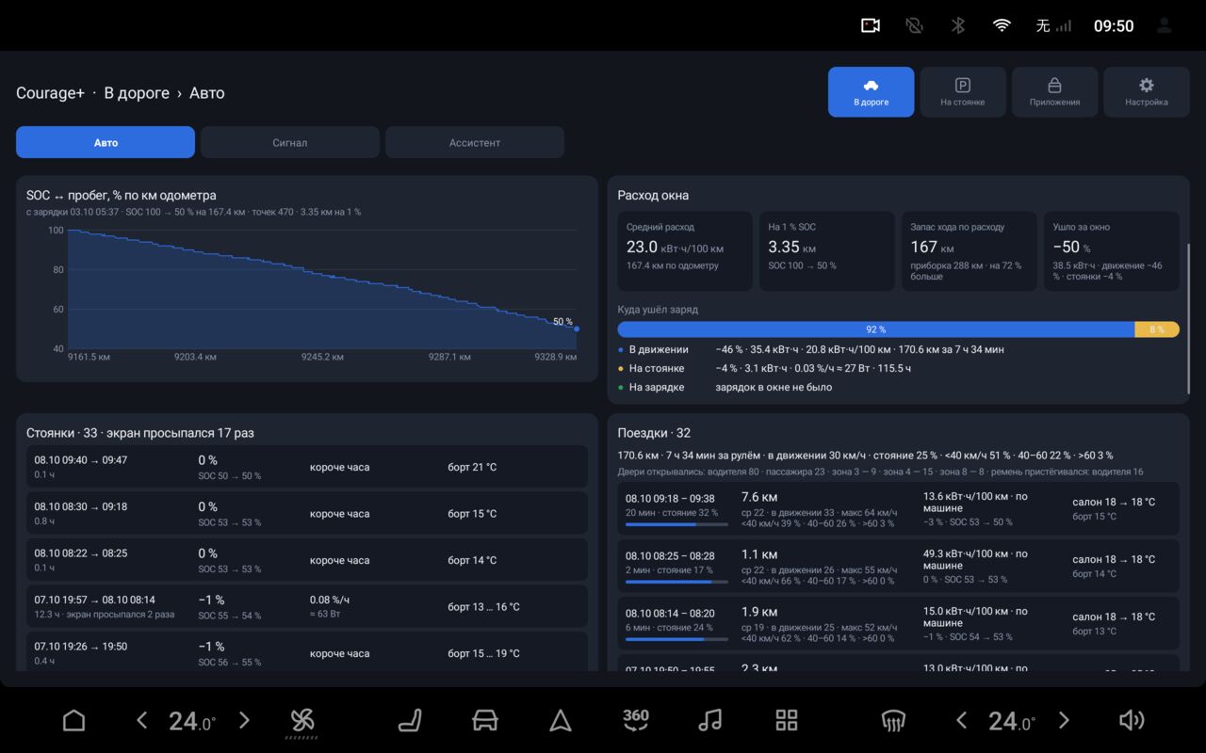Viewport: 1206px width, 753px height.
Task: Switch to the Сигнал tab
Action: point(290,142)
